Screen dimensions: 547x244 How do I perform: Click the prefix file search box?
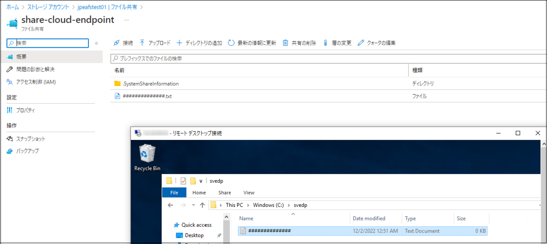tap(328, 59)
